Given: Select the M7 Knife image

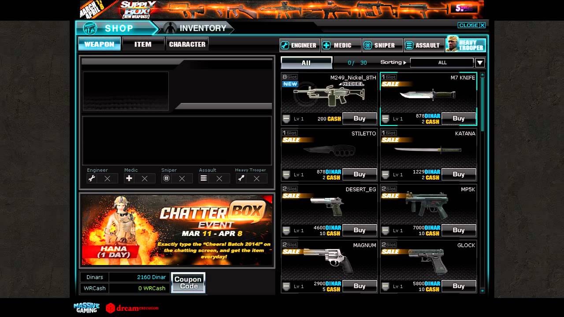Looking at the screenshot, I should [427, 94].
